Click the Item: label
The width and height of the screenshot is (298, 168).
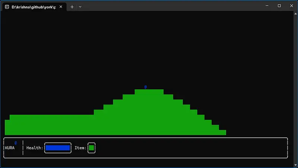pyautogui.click(x=80, y=148)
